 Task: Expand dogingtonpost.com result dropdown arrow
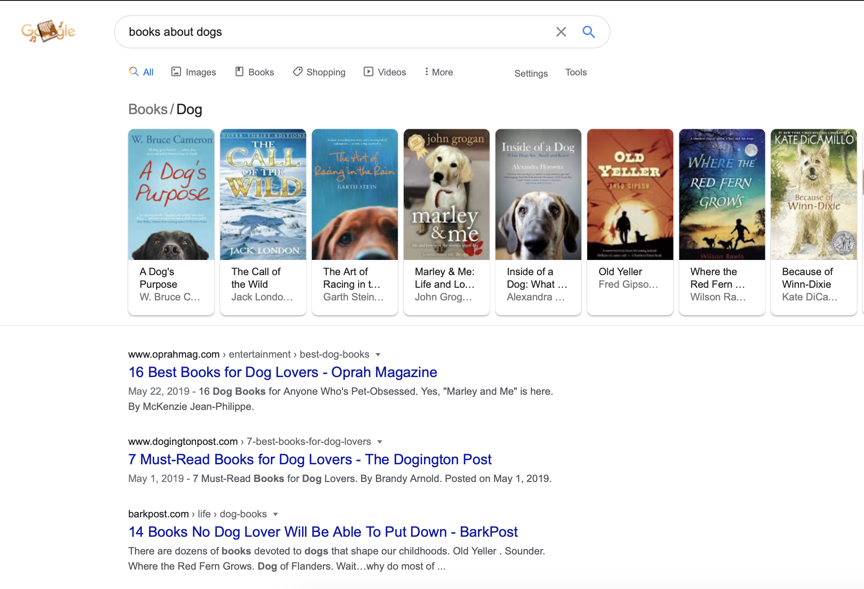click(x=380, y=442)
